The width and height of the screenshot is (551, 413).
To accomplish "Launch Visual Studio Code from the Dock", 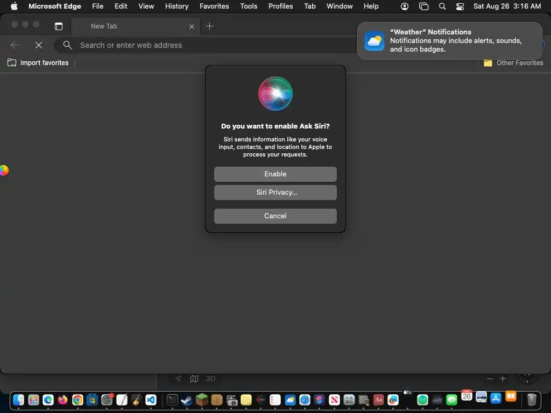I will (x=151, y=400).
